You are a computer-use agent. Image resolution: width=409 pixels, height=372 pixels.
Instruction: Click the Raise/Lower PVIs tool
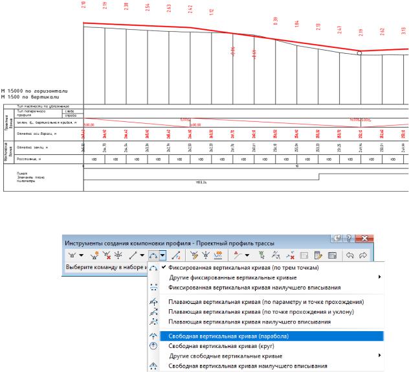[206, 255]
